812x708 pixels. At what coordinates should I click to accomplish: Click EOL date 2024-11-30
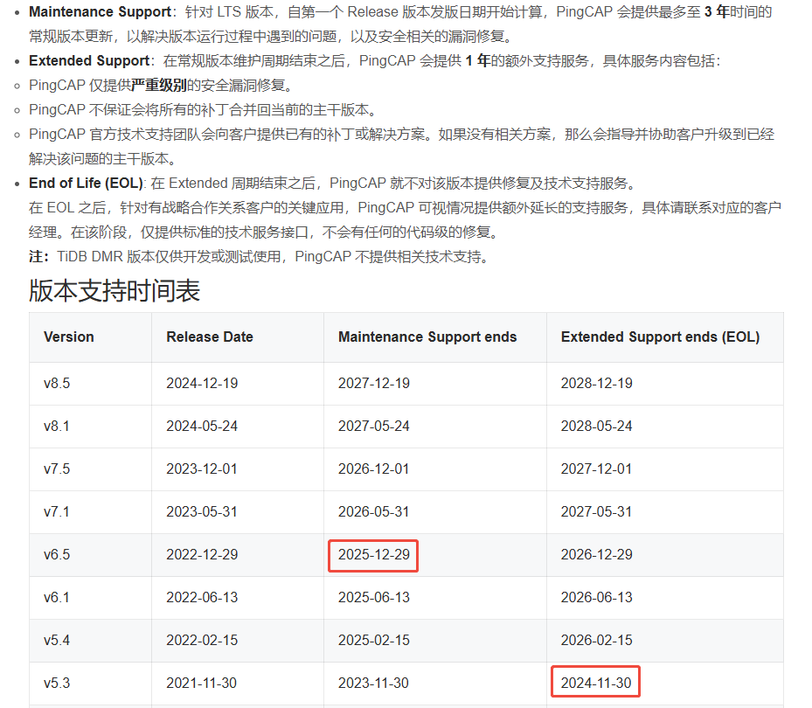(x=596, y=684)
